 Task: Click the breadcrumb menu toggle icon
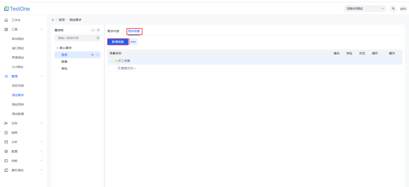(x=53, y=20)
